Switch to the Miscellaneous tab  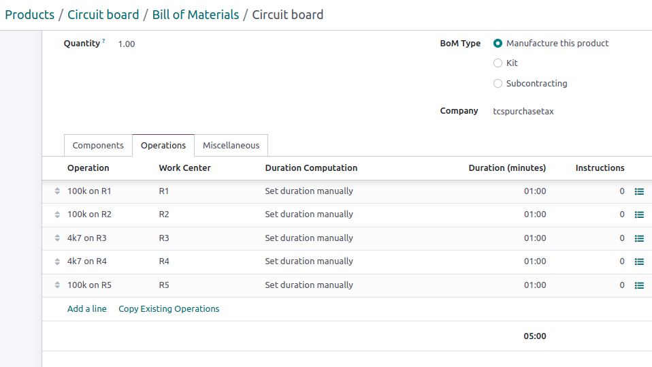(x=231, y=145)
